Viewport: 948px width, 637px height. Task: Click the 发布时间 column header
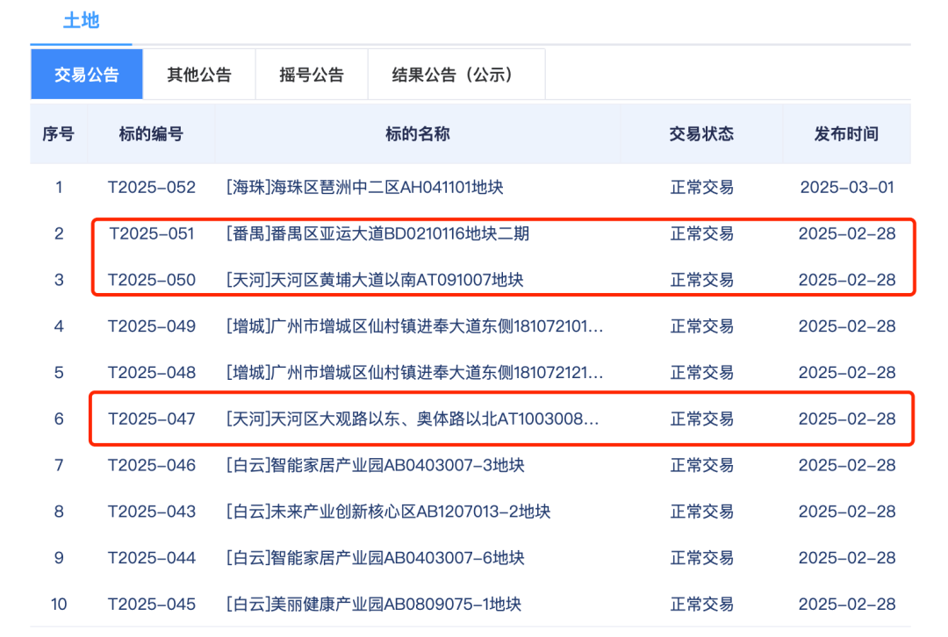pyautogui.click(x=846, y=134)
